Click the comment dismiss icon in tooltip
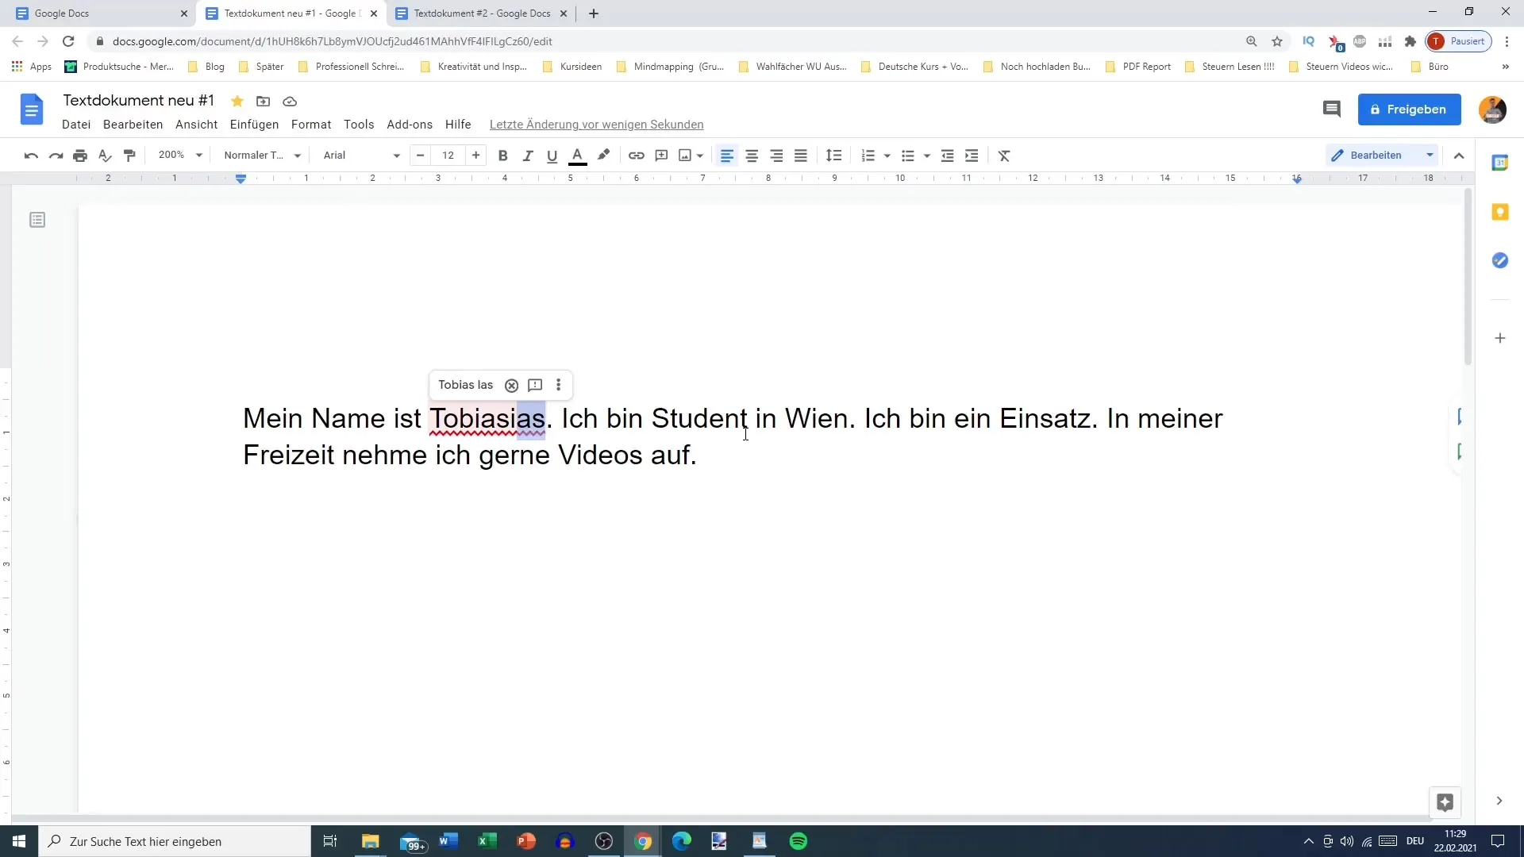Image resolution: width=1524 pixels, height=857 pixels. coord(512,385)
